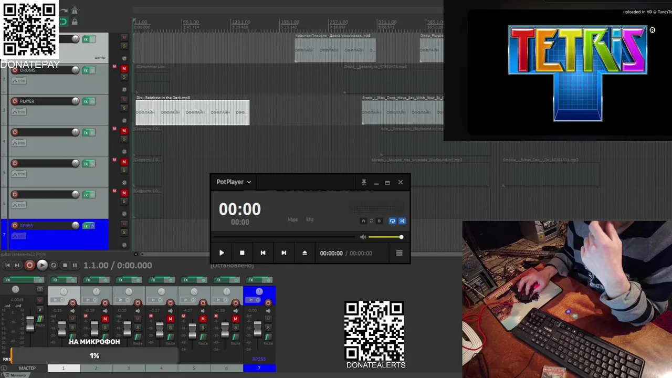
Task: Pin the PotPlayer window on top
Action: (x=364, y=182)
